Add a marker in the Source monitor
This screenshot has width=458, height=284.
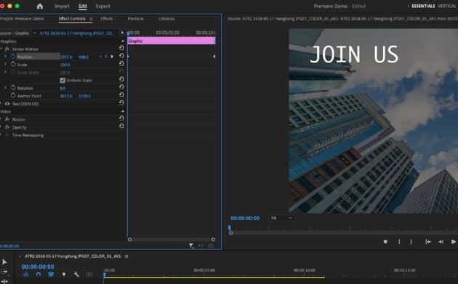[385, 242]
